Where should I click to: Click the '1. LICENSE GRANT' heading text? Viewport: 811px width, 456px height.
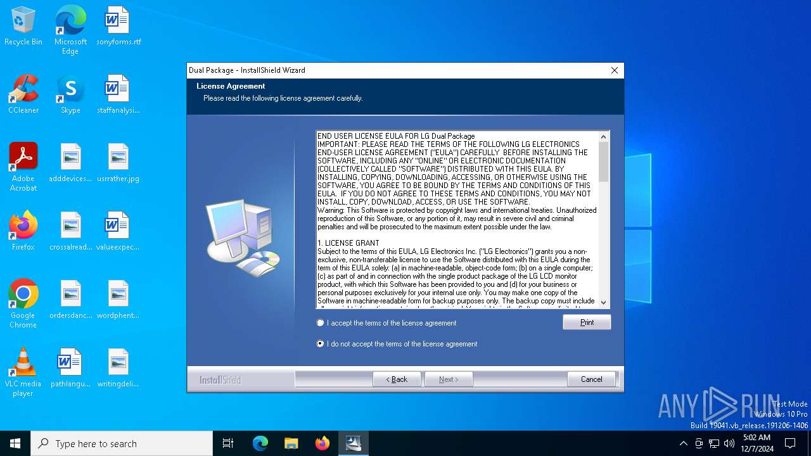tap(348, 243)
